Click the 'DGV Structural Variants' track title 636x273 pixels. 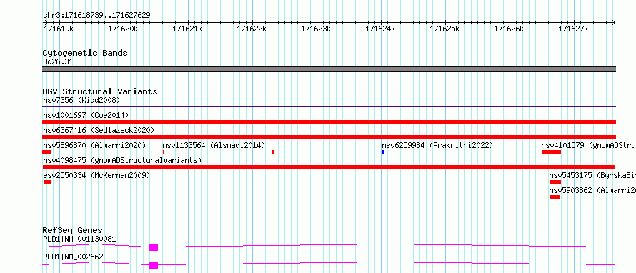[100, 91]
